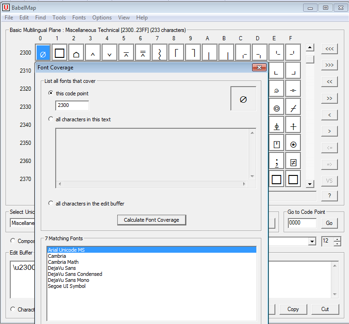
Task: Choose the perspective symbol in column 6
Action: [143, 53]
